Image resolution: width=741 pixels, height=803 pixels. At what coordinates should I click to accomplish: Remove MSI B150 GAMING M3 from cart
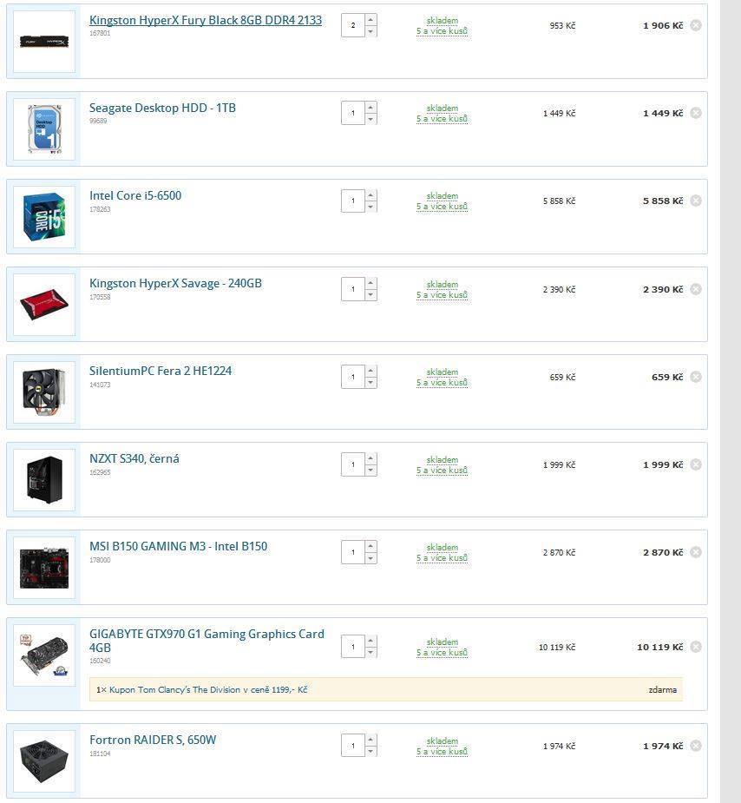click(696, 552)
